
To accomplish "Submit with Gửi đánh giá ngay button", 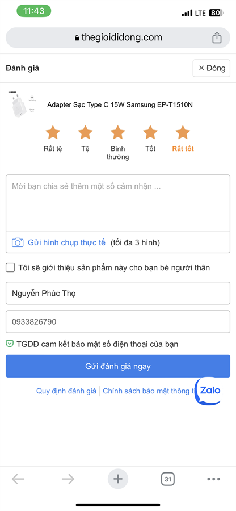I will pyautogui.click(x=118, y=366).
